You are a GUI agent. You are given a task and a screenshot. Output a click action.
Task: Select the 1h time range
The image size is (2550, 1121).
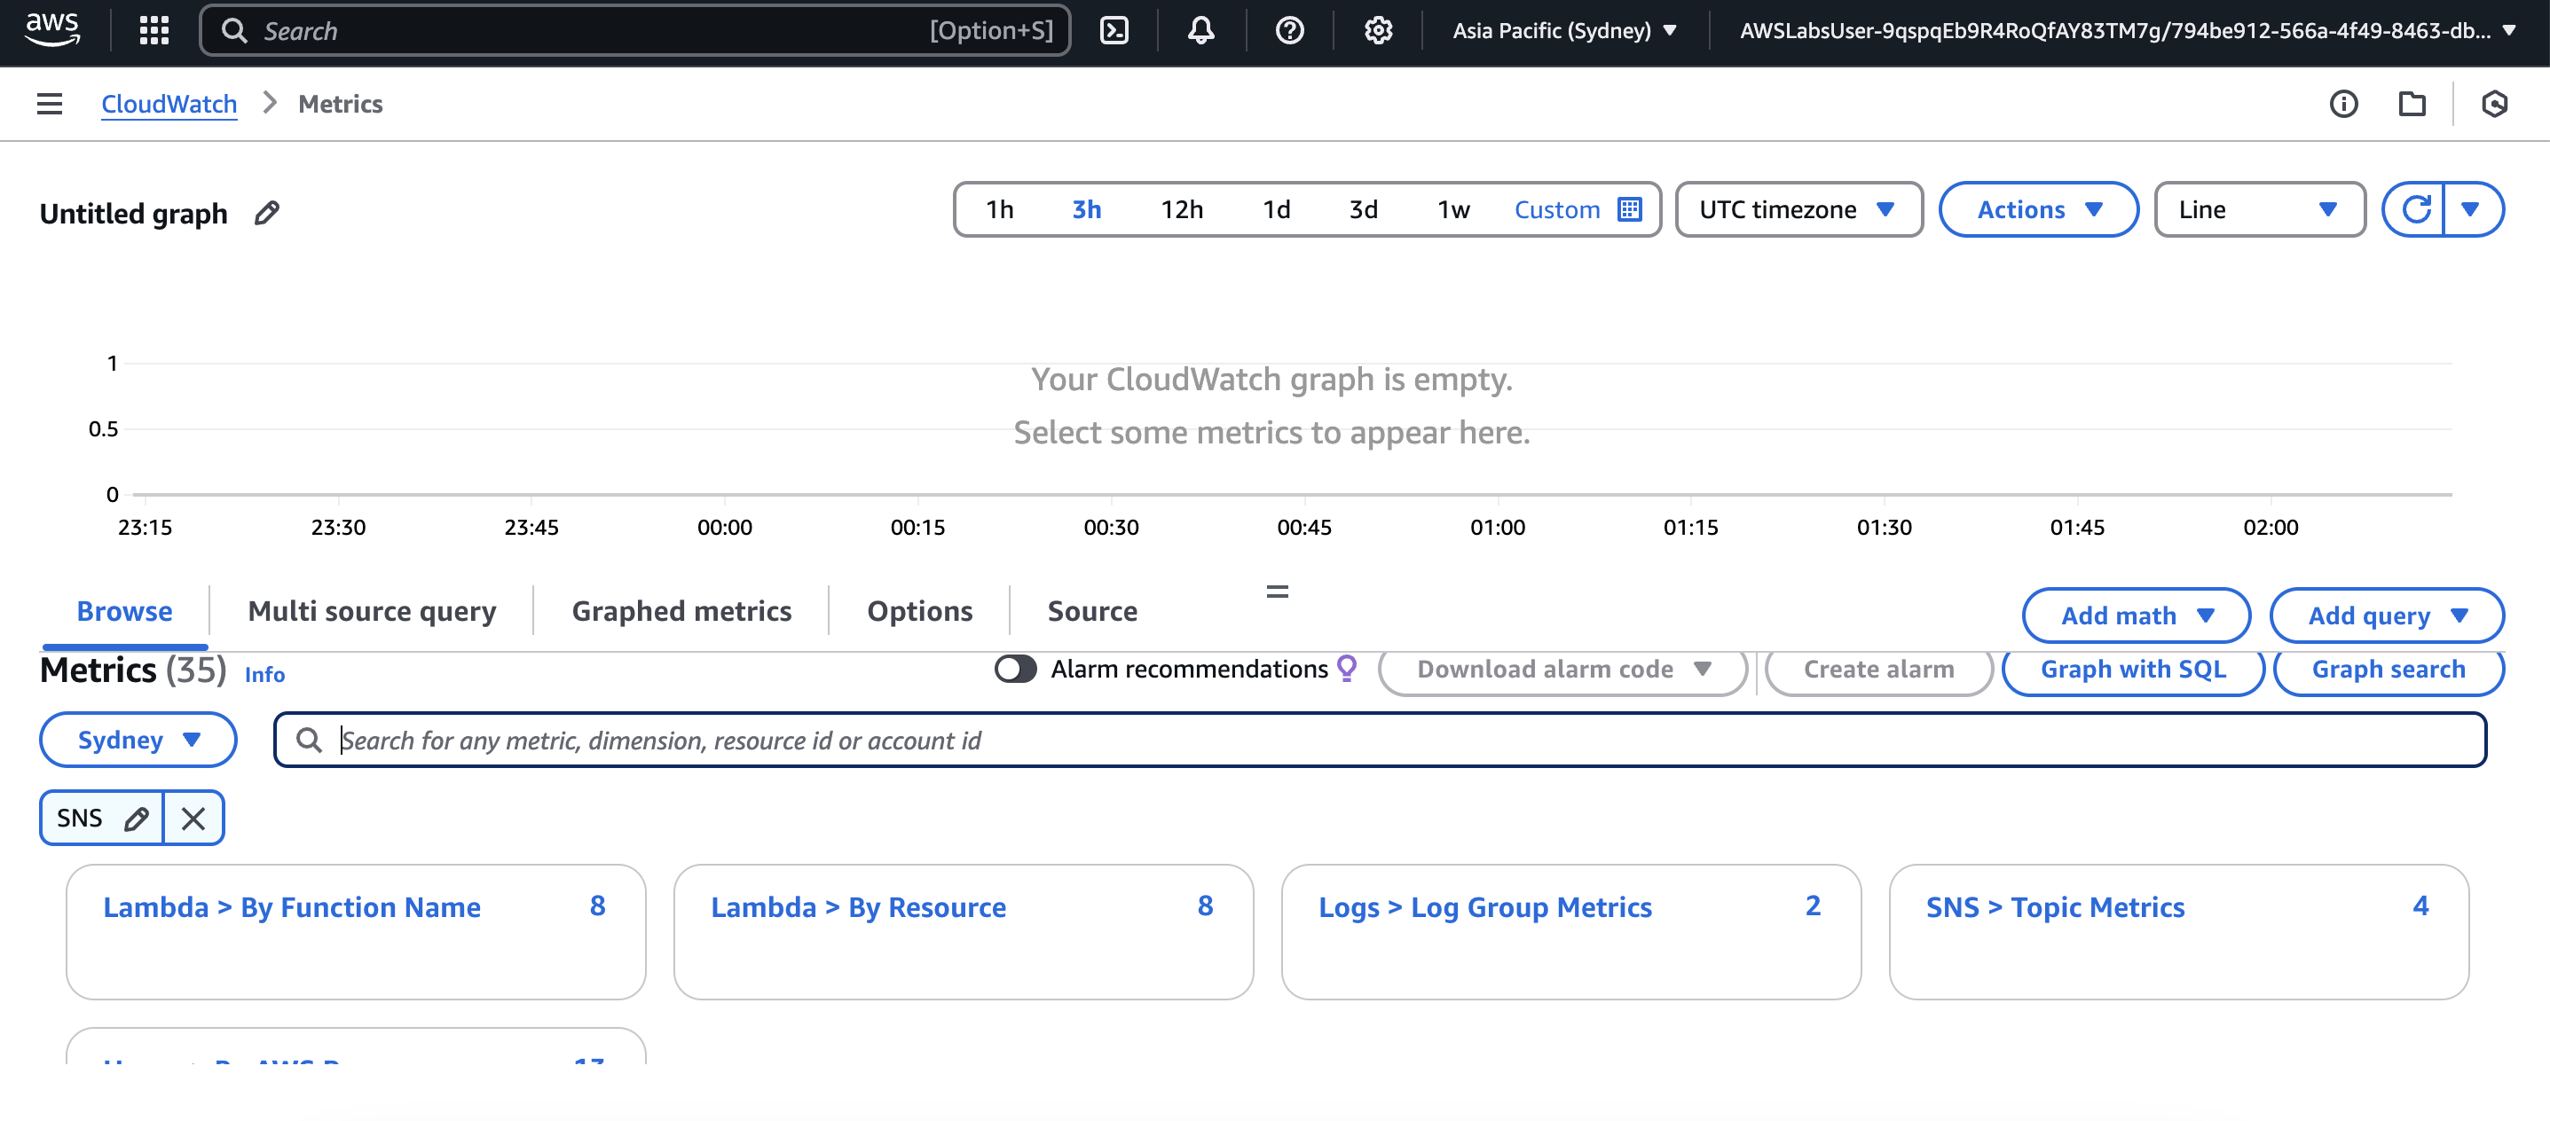1000,210
